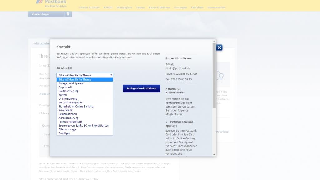This screenshot has width=320, height=180.
Task: Click the lightbulb icon behind the dialog
Action: click(221, 77)
